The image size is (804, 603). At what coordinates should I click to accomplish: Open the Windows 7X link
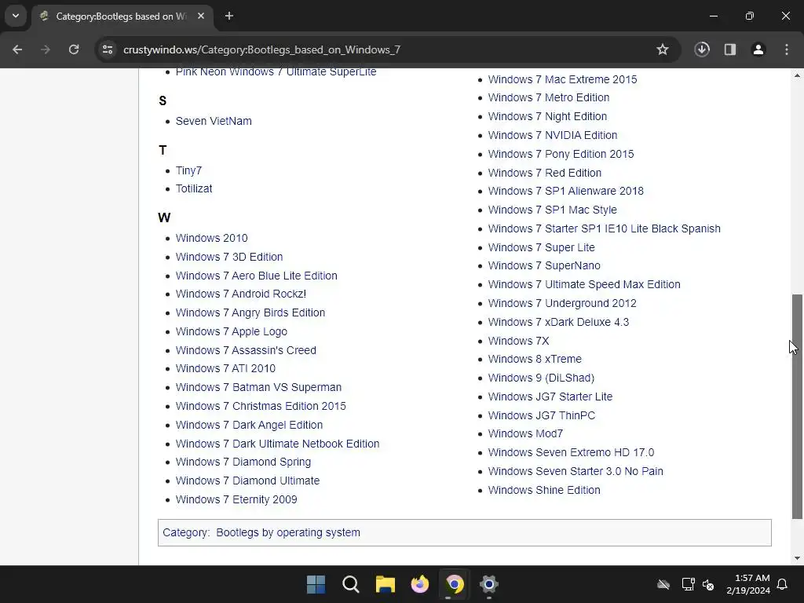[518, 341]
